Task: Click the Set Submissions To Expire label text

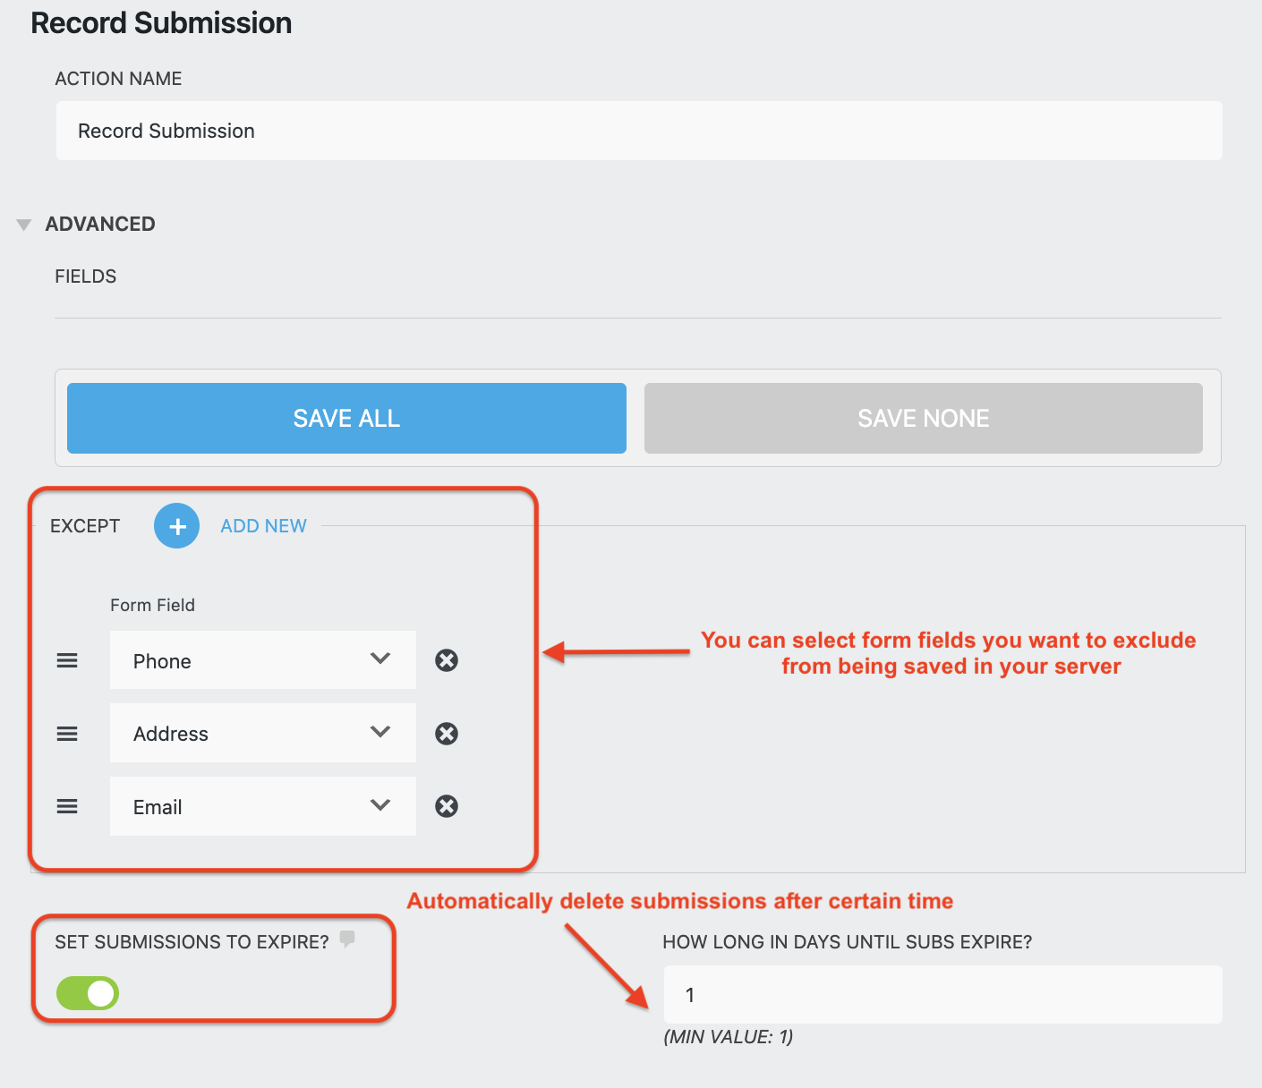Action: [192, 942]
